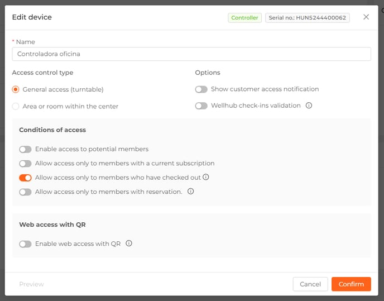Toggle access only to members with reservation
This screenshot has height=301, width=384.
[25, 192]
